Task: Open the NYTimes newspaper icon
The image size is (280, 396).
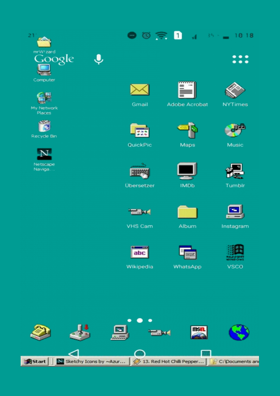Action: pos(235,90)
